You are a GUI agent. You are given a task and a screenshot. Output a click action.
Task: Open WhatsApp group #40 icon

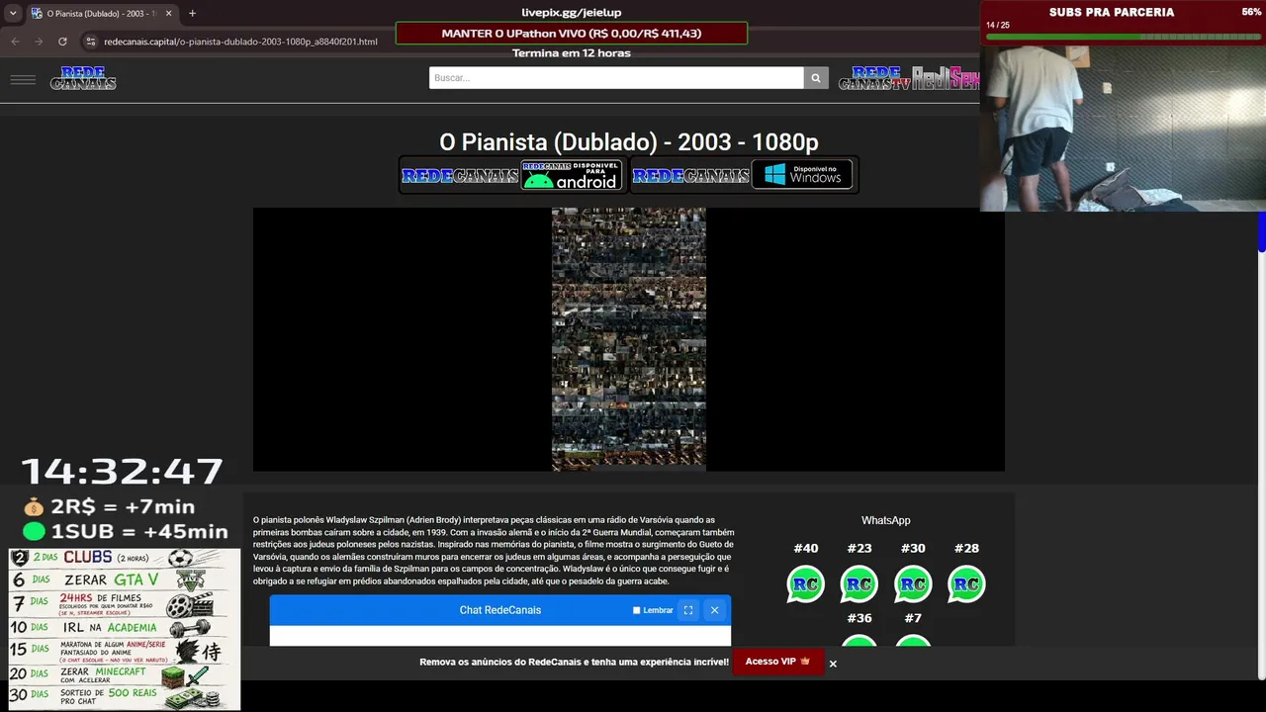coord(806,584)
